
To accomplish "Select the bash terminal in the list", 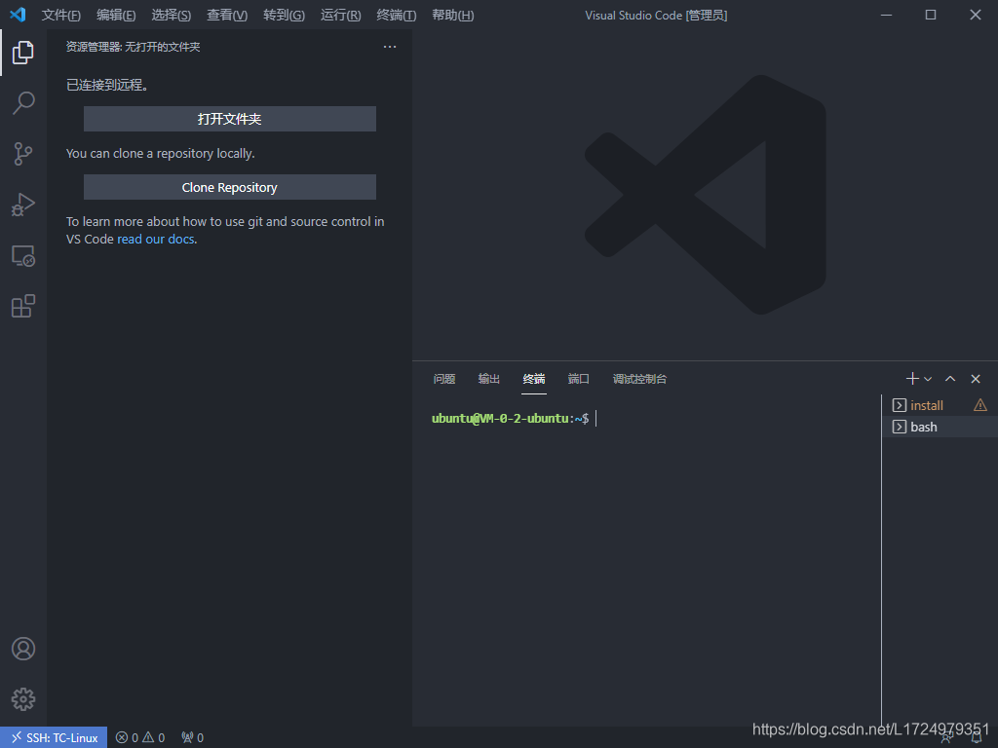I will 940,427.
